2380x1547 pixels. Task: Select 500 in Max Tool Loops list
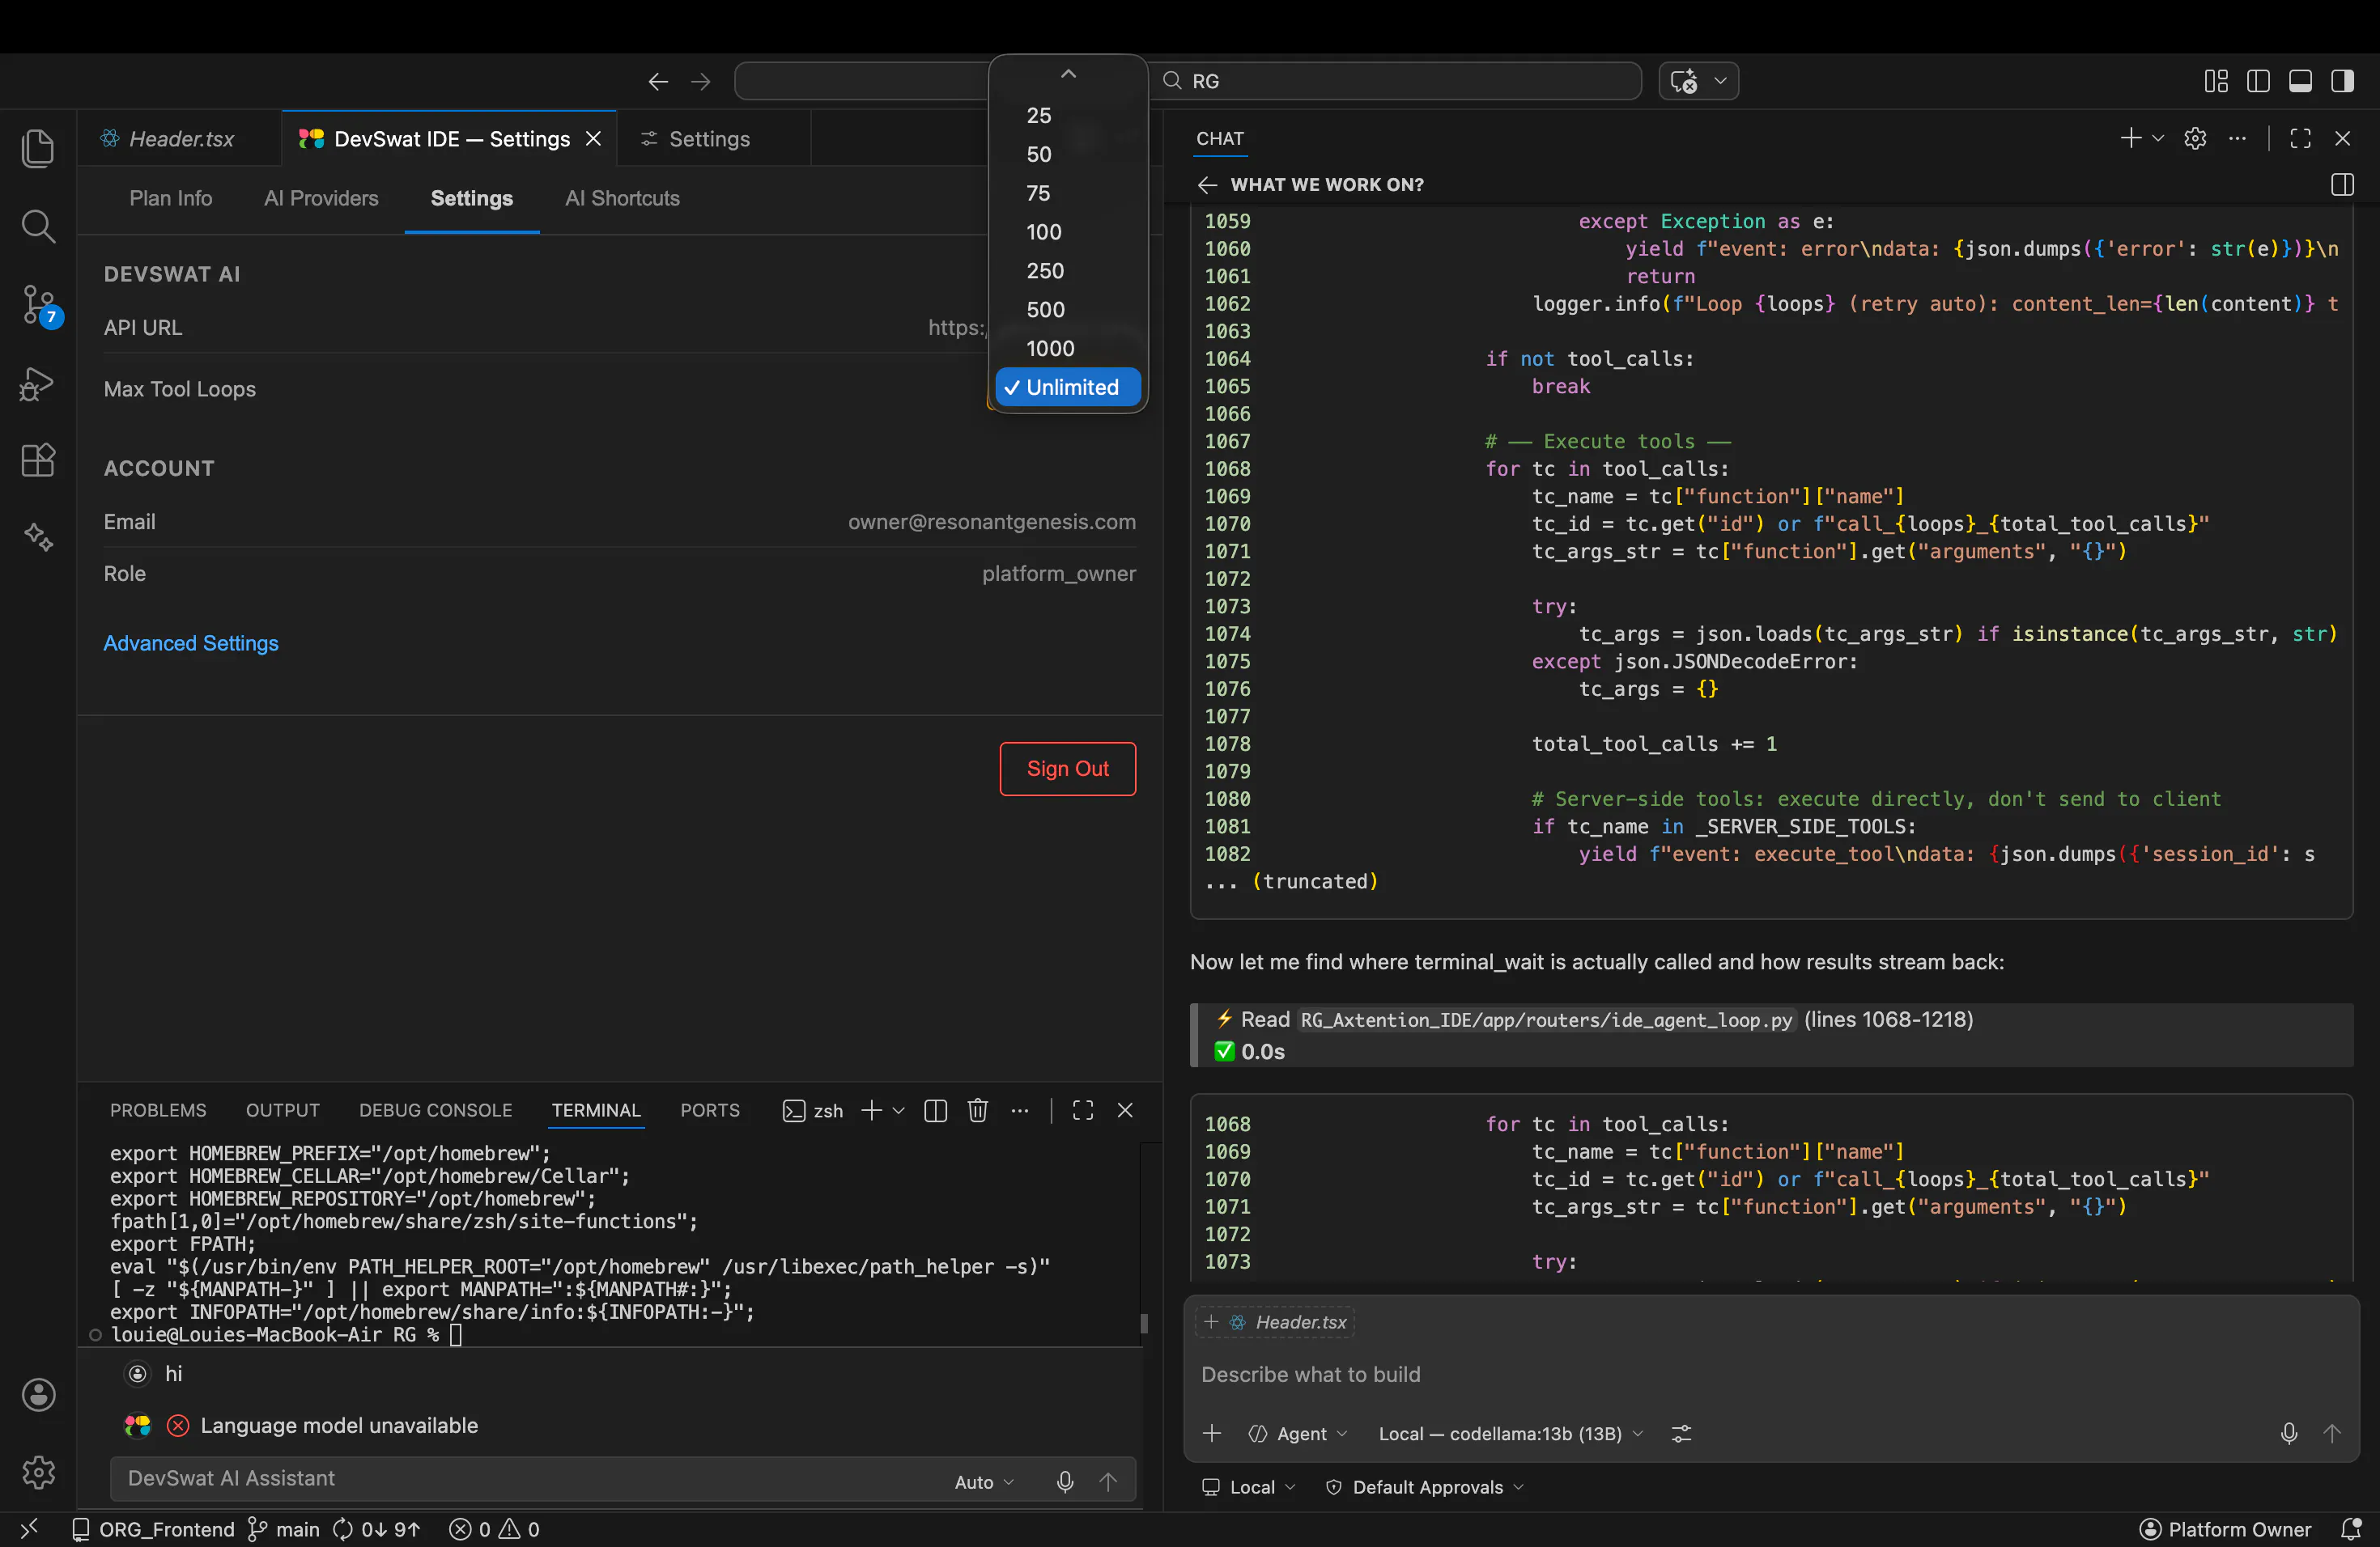[1067, 310]
